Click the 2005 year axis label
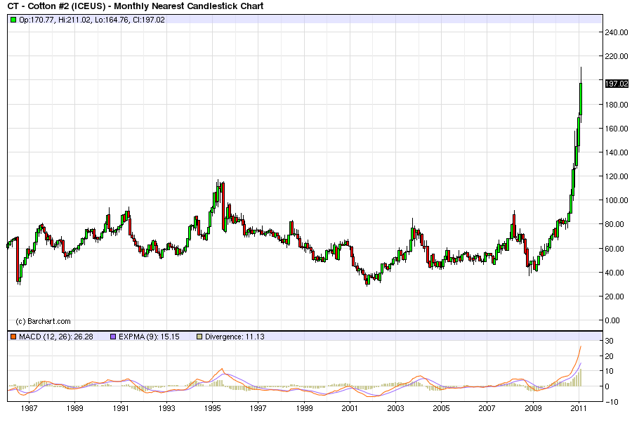The height and width of the screenshot is (430, 632). click(442, 408)
